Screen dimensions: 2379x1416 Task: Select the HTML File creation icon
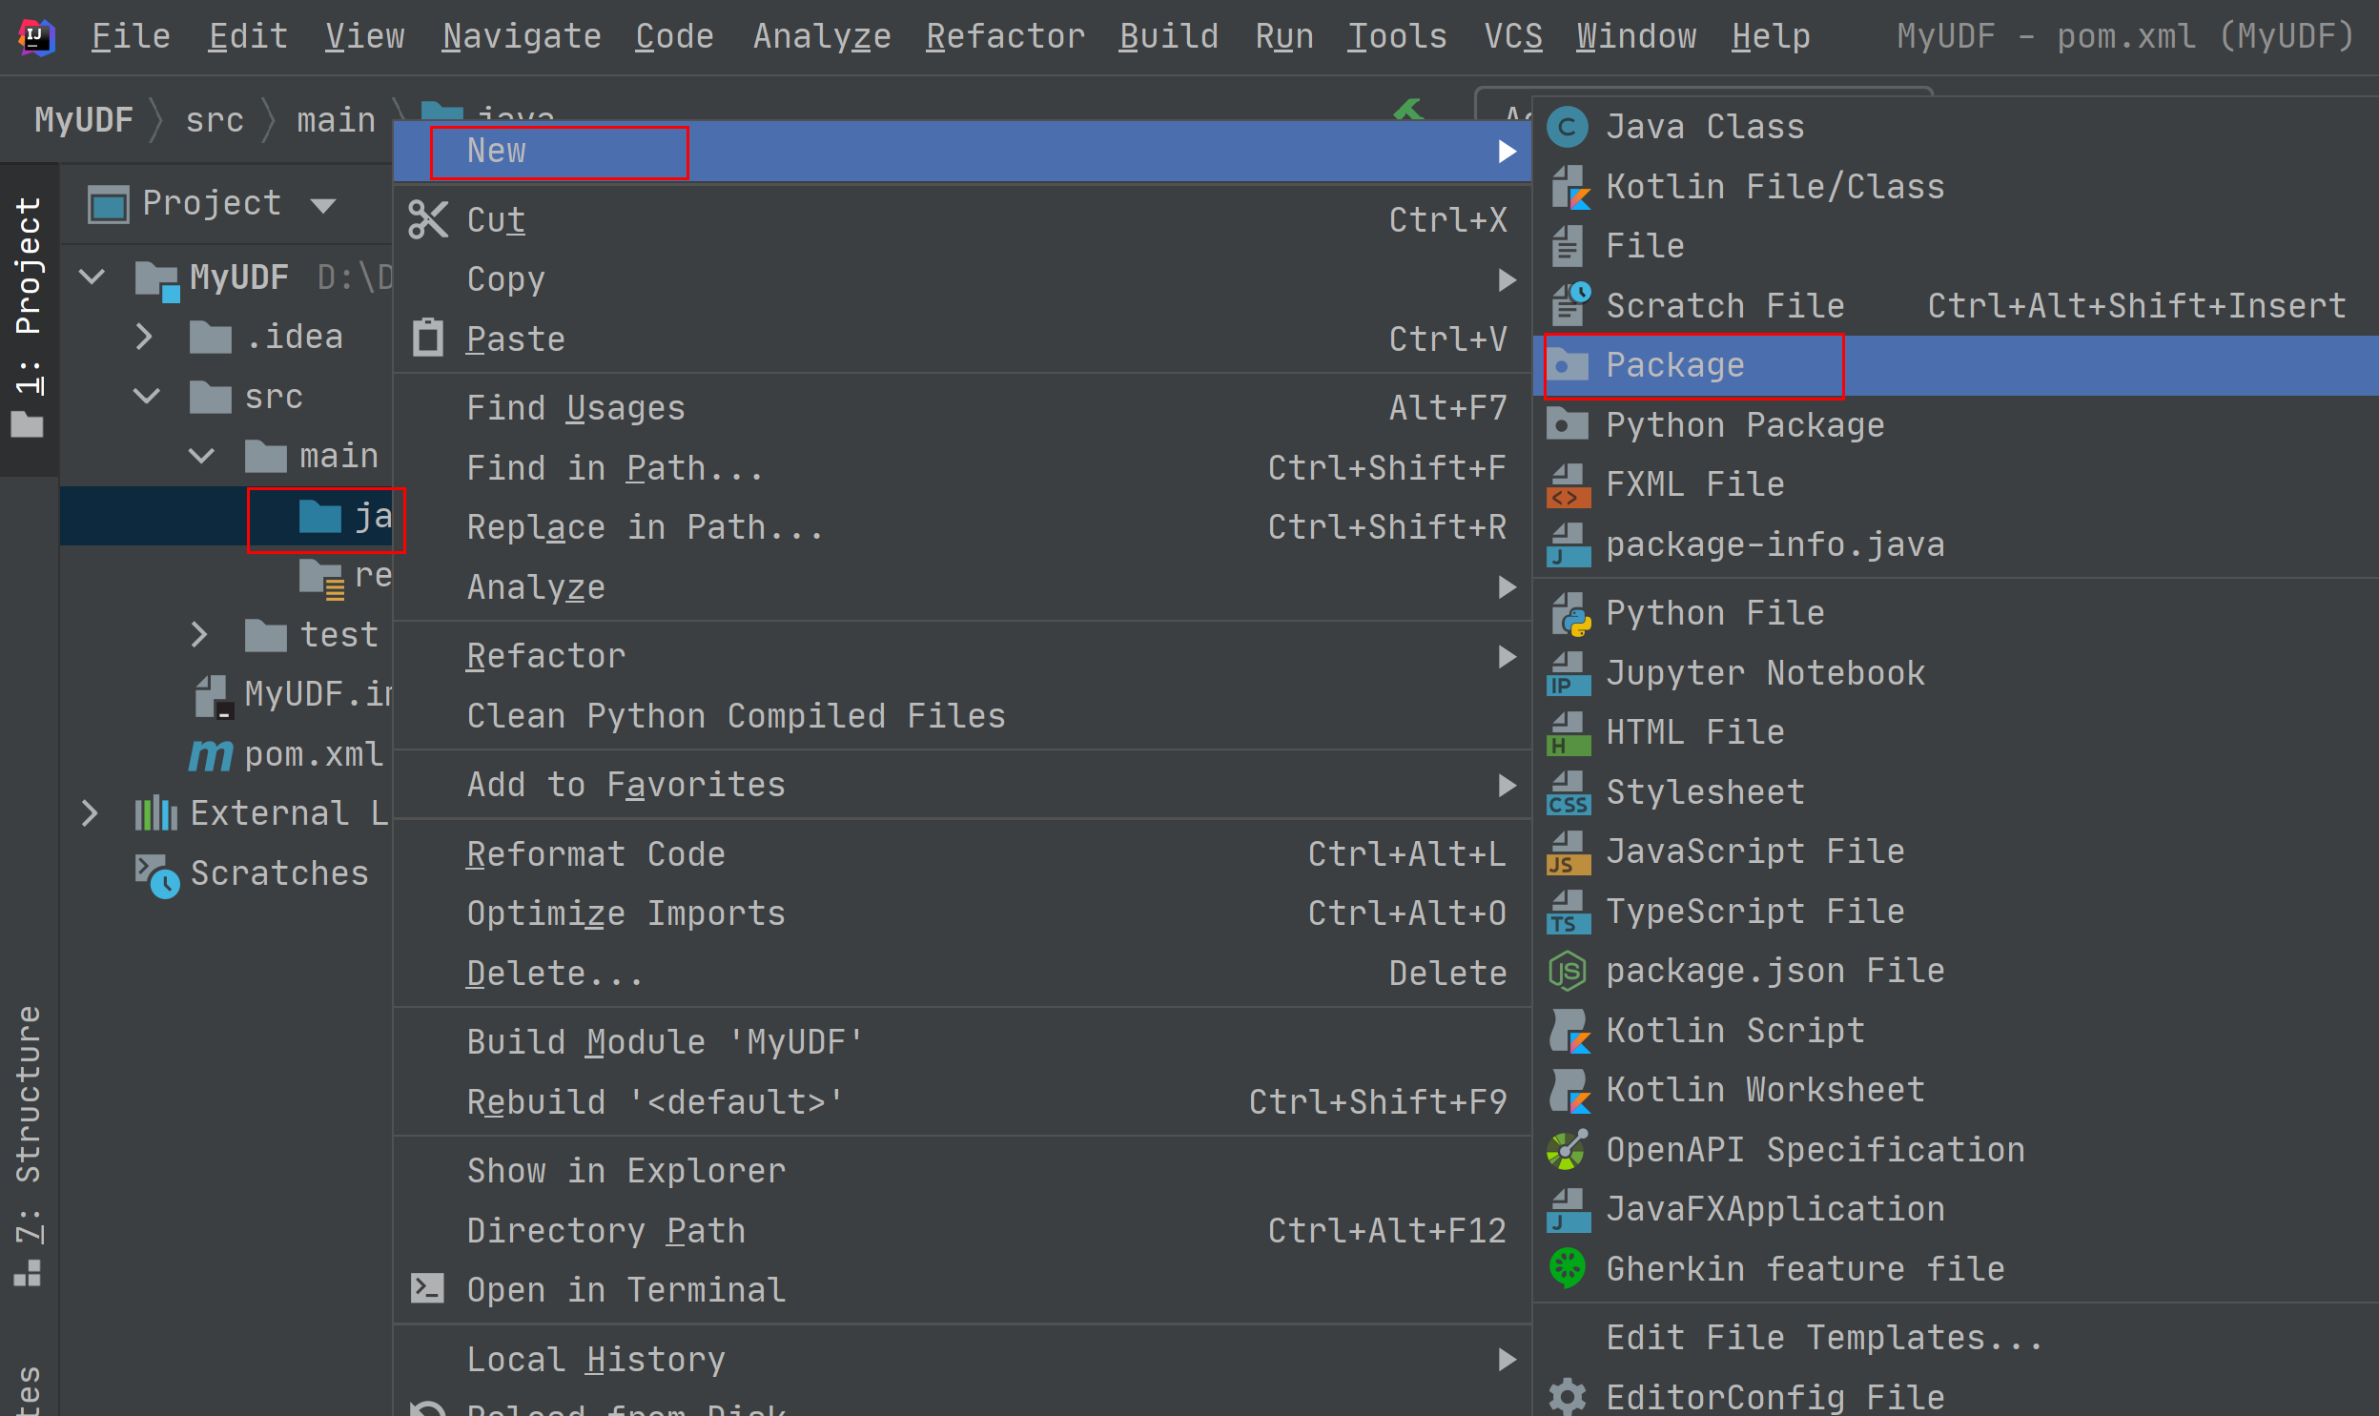(x=1566, y=729)
